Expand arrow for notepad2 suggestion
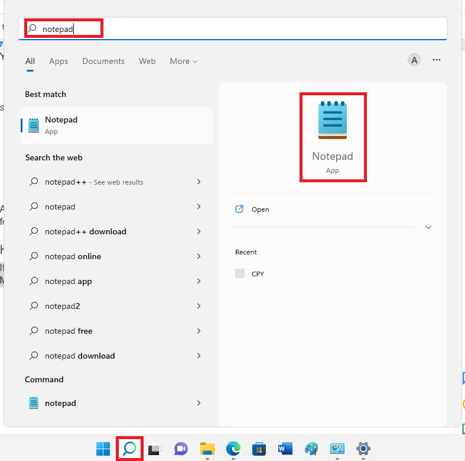Screen dimensions: 465x461 tap(199, 306)
